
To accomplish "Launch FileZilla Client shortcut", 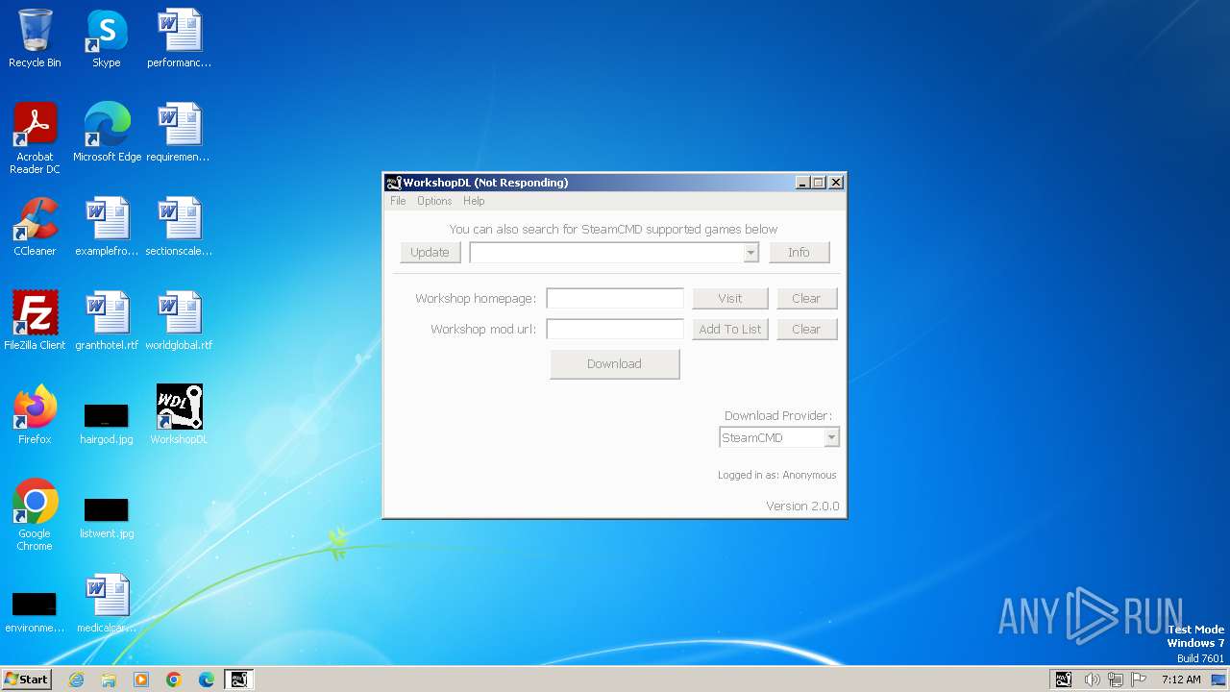I will pos(35,321).
